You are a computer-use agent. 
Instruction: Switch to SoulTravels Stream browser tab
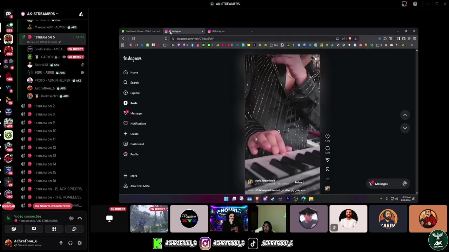(141, 31)
